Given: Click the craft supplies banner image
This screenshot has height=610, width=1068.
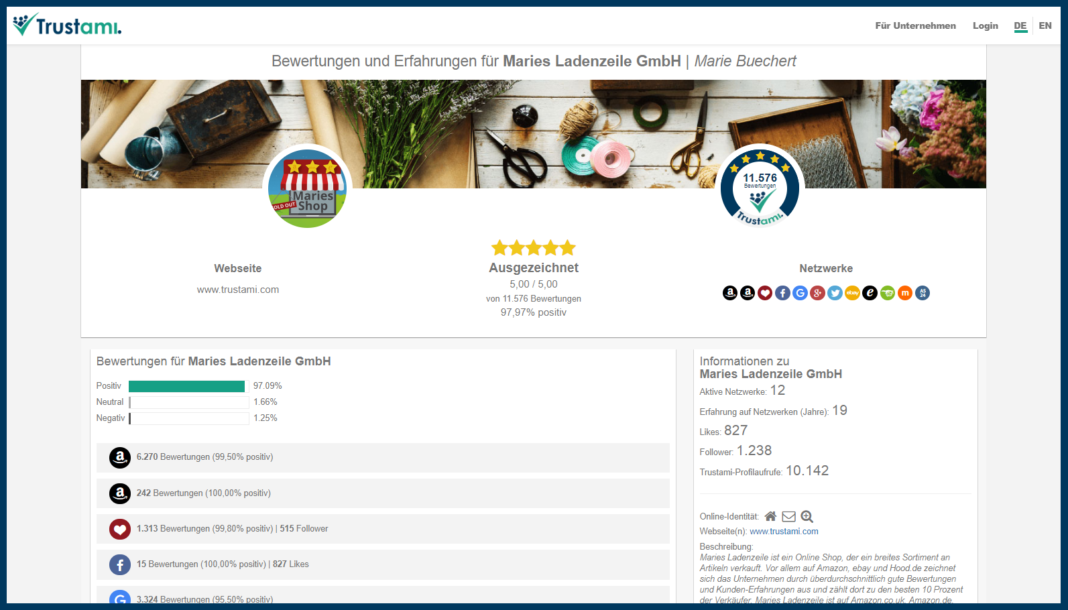Looking at the screenshot, I should 534,134.
